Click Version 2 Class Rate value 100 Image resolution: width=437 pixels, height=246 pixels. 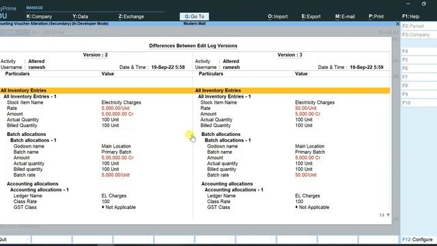click(x=105, y=202)
